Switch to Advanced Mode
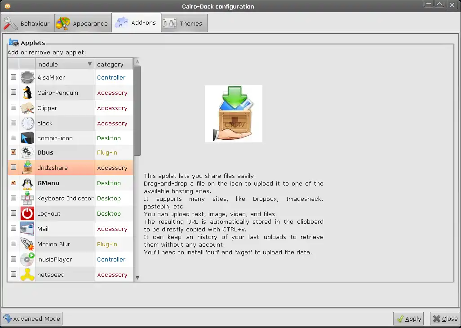The height and width of the screenshot is (328, 461). pos(32,319)
